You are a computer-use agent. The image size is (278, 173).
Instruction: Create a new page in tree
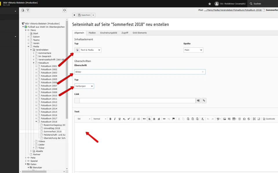(x=23, y=10)
